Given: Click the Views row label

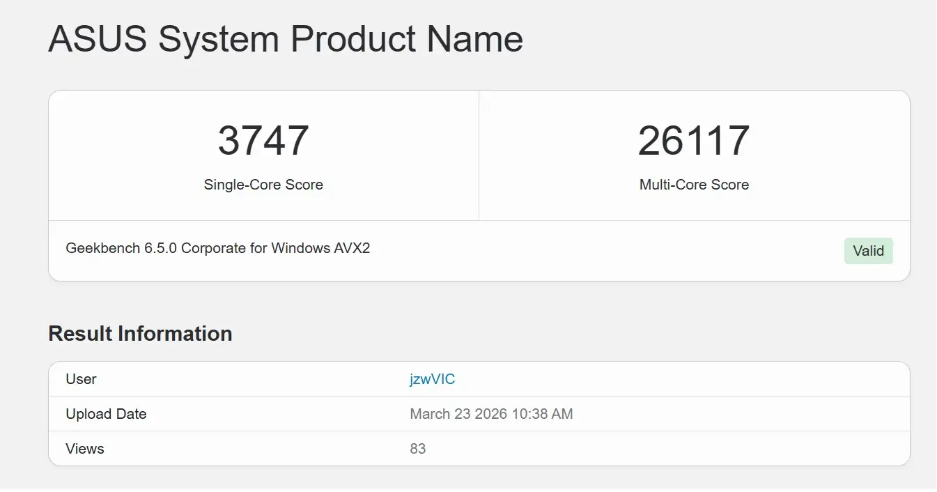Looking at the screenshot, I should [85, 449].
